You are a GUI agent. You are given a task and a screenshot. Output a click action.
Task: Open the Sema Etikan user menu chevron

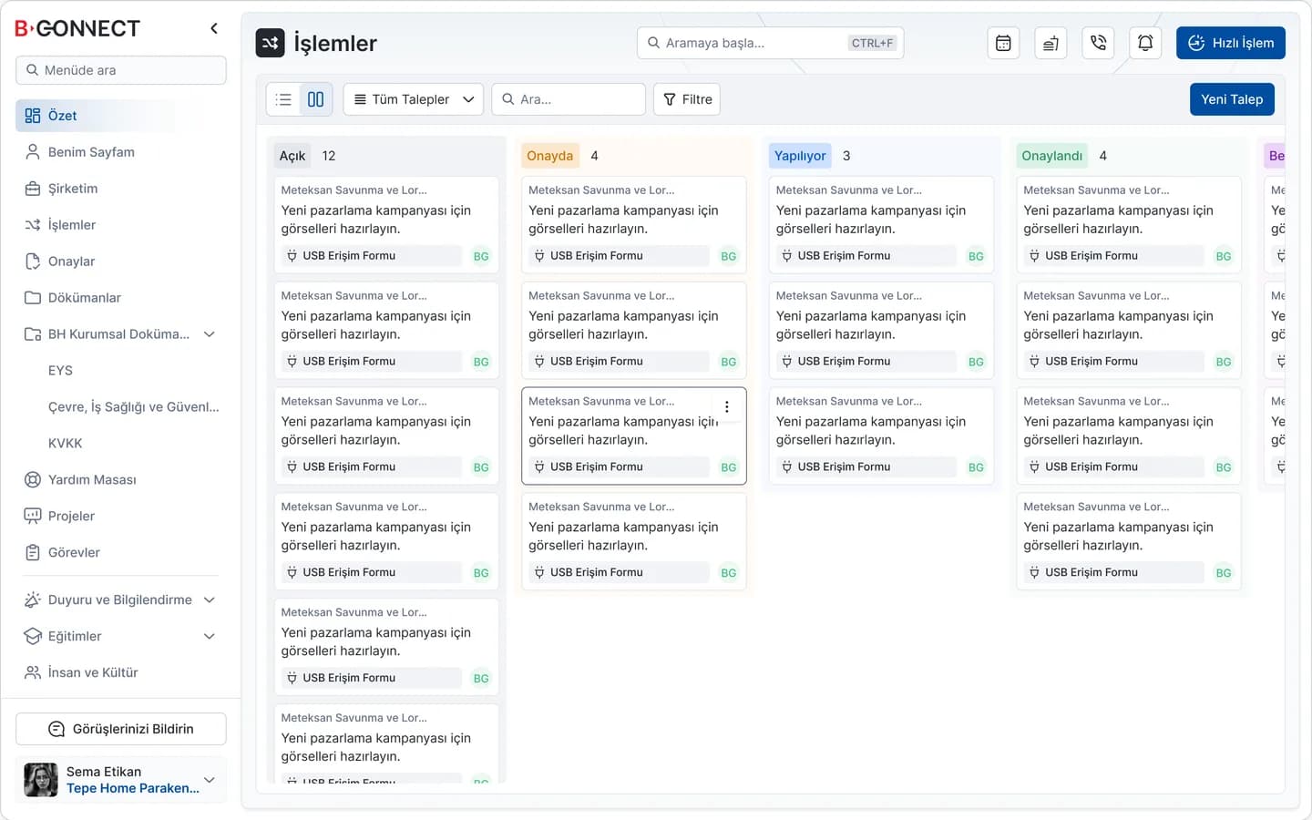210,780
